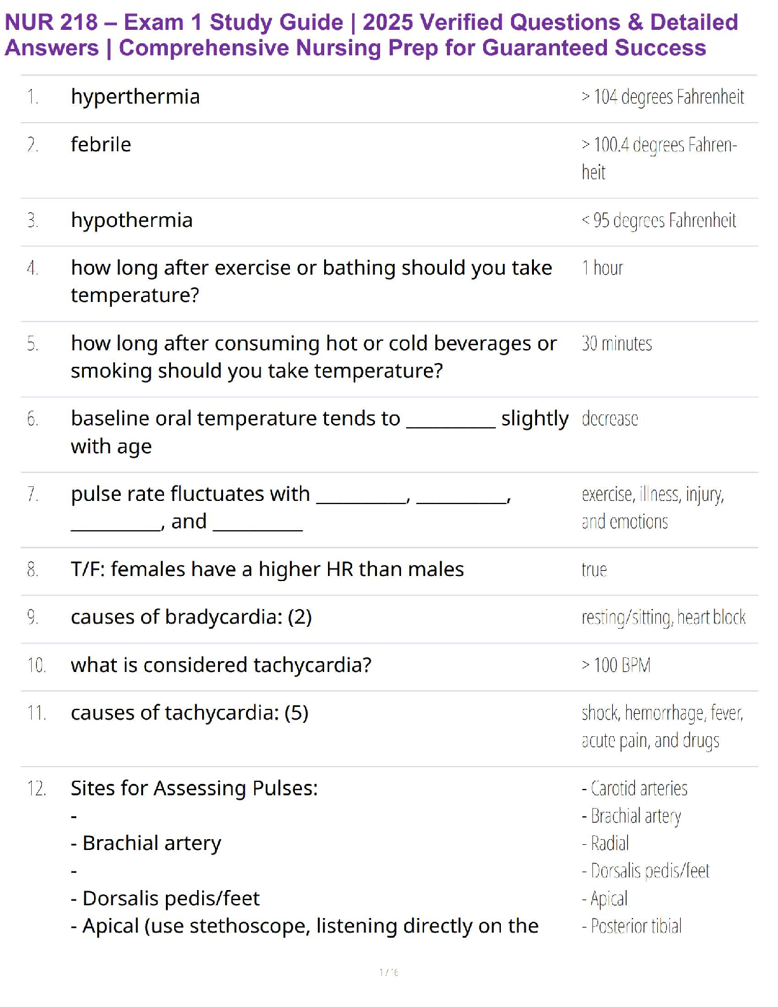This screenshot has width=778, height=1007.
Task: Select the term "febrile"
Action: coord(101,145)
